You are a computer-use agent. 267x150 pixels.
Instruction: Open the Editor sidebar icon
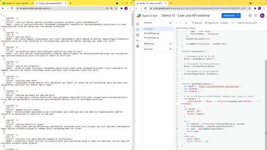[138, 30]
